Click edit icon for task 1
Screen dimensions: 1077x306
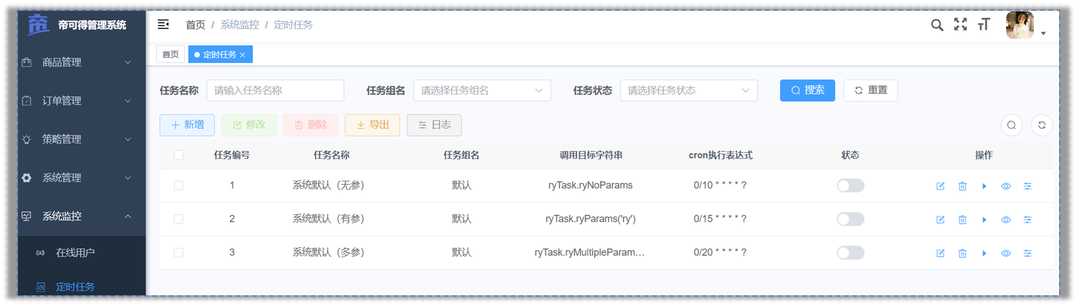(940, 186)
